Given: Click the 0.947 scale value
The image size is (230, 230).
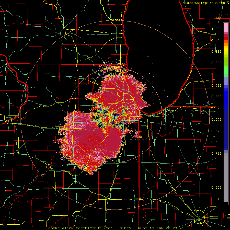Looking at the screenshot, I should click(216, 40).
